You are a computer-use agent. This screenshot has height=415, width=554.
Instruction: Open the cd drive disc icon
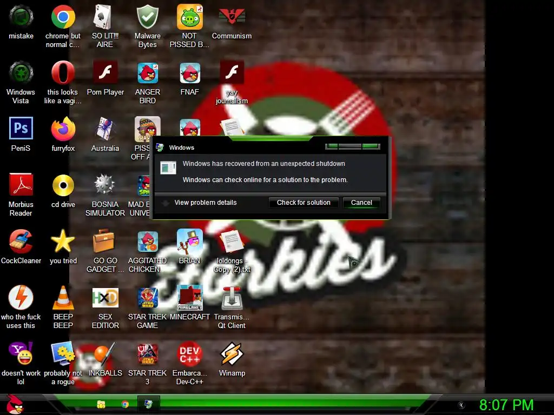[x=63, y=185]
